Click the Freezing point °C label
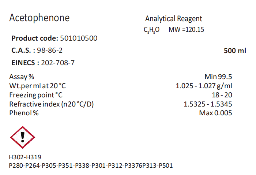Viewport: 256px width, 175px height. pyautogui.click(x=34, y=95)
